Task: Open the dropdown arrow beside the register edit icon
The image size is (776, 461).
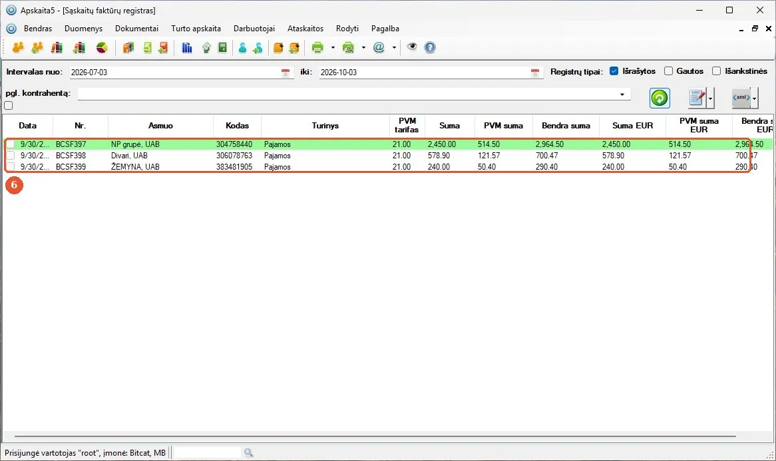Action: pos(711,98)
